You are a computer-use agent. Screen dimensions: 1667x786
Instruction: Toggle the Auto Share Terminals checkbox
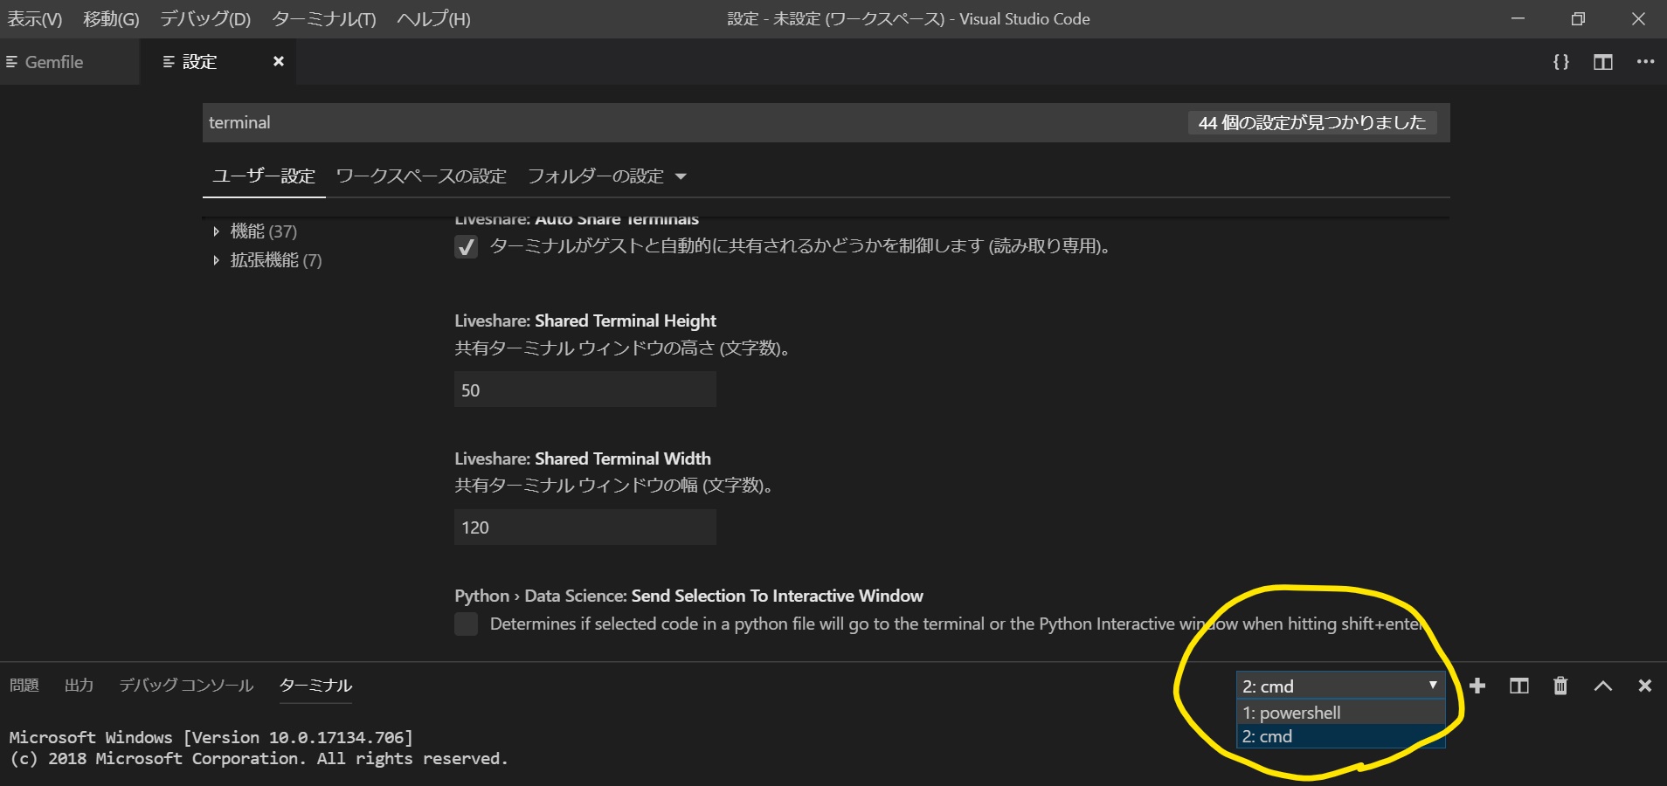pyautogui.click(x=465, y=247)
